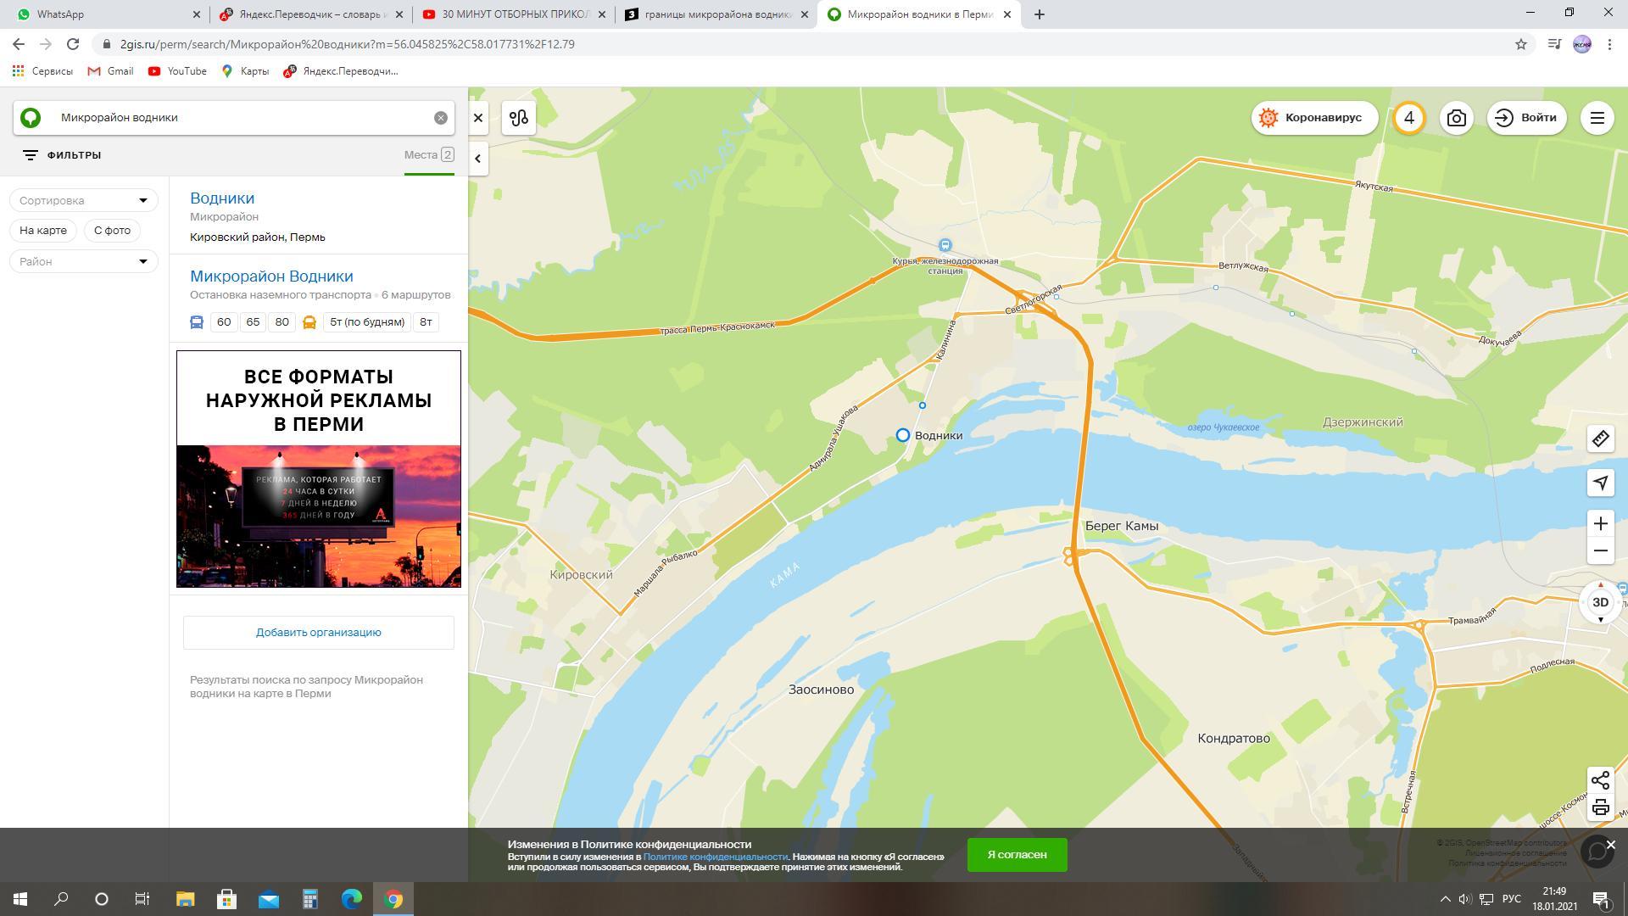Viewport: 1628px width, 916px height.
Task: Zoom in with the plus button
Action: point(1600,523)
